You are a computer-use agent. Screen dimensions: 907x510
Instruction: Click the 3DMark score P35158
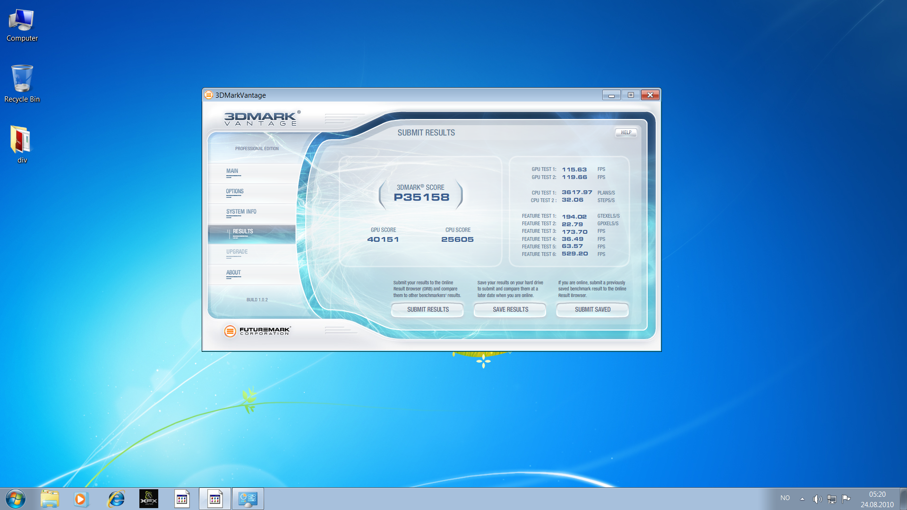coord(421,197)
